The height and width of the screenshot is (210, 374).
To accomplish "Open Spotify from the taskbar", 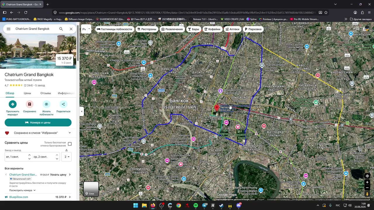I will point(196,205).
